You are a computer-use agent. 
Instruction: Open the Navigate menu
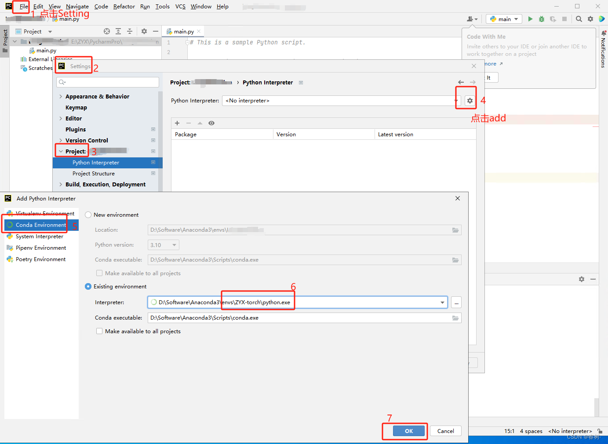[77, 7]
